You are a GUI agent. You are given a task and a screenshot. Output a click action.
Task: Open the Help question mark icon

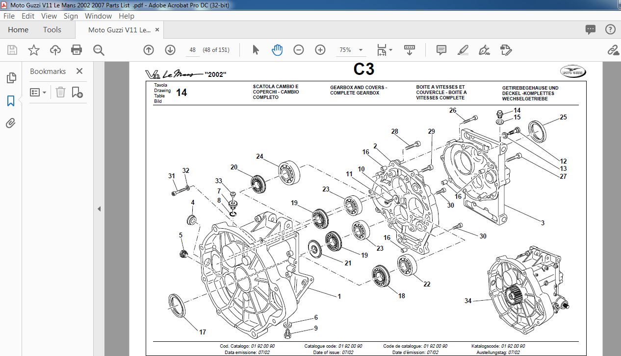pos(610,29)
